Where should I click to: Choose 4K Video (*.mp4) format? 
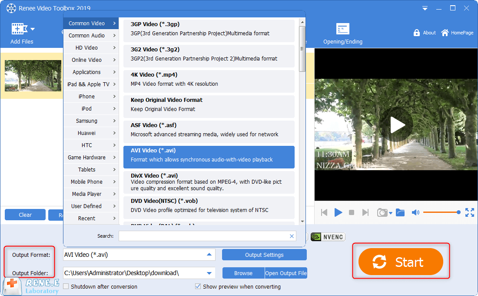[209, 81]
